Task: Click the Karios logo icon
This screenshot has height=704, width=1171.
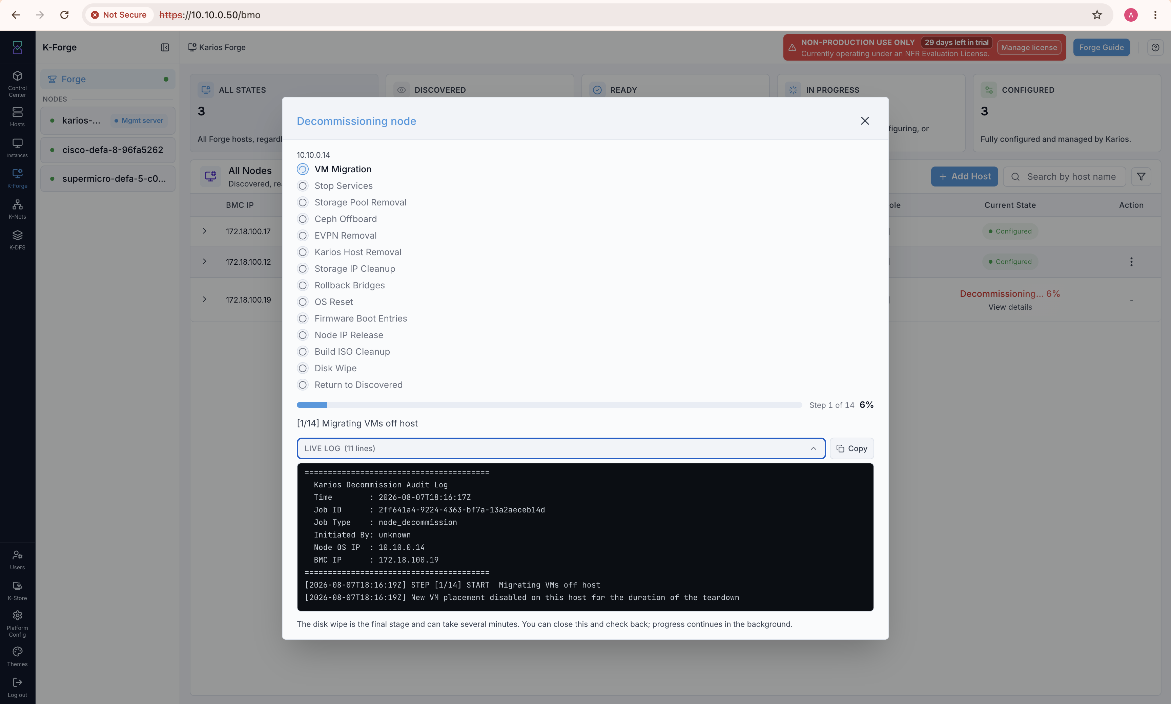Action: 18,47
